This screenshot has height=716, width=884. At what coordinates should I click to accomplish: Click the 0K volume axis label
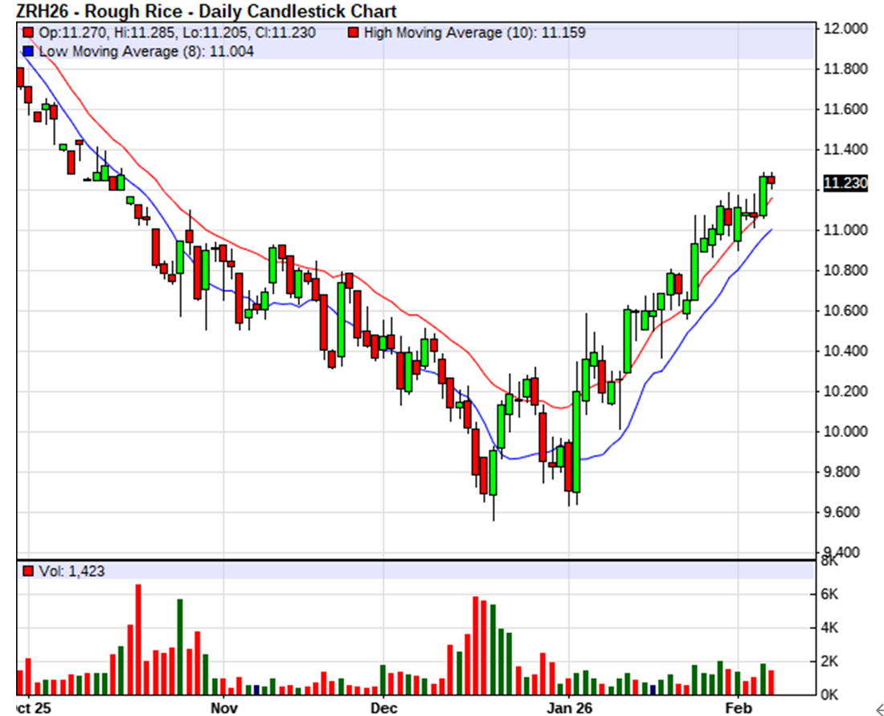(829, 693)
